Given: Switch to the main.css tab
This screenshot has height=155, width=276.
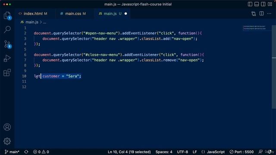Looking at the screenshot, I should (73, 13).
